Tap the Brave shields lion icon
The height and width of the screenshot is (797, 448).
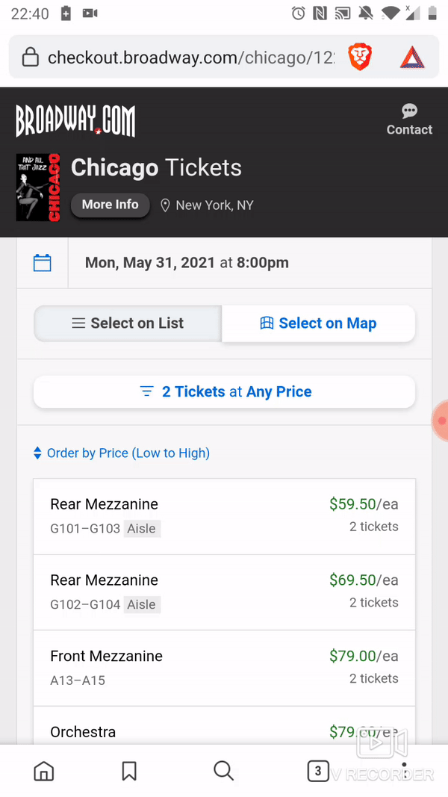click(x=360, y=57)
